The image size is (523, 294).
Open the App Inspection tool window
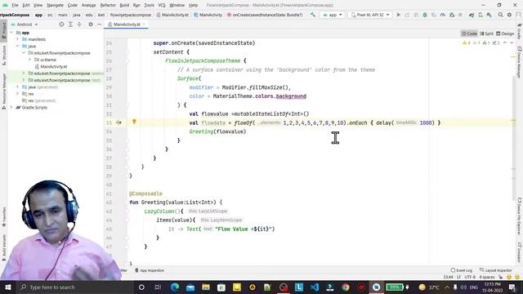150,270
